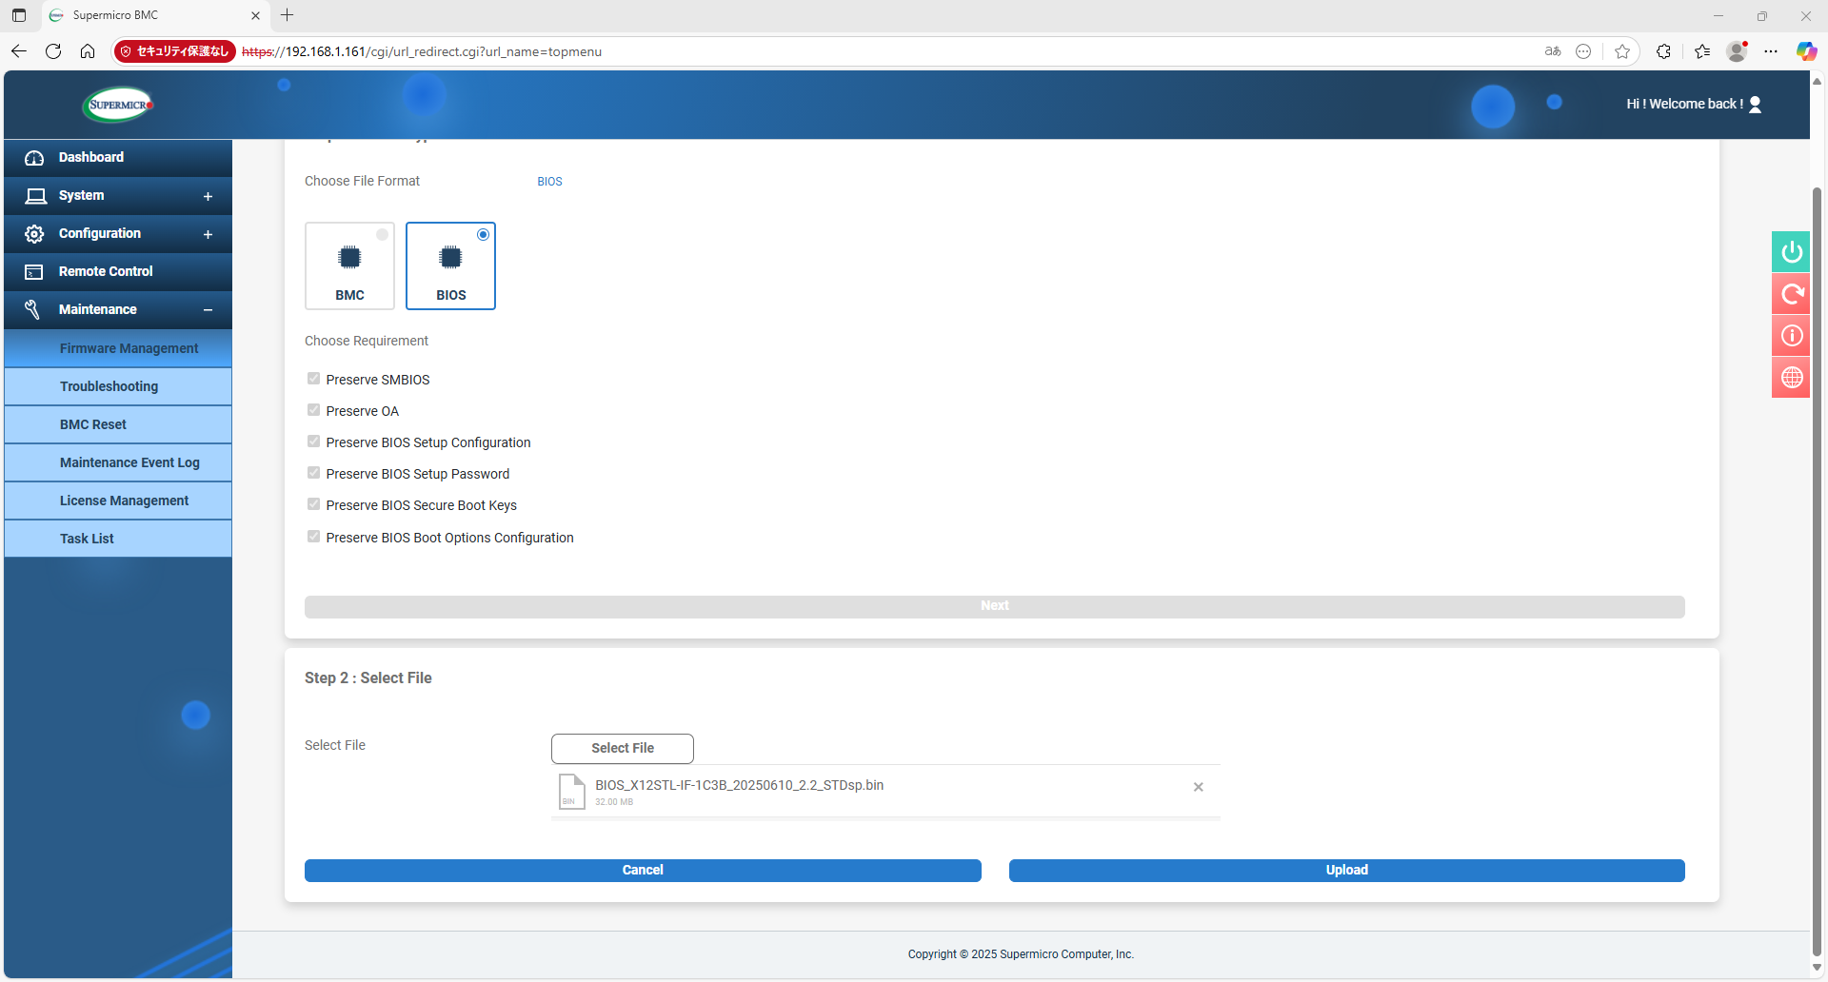Screen dimensions: 1828x982
Task: Open the Troubleshooting menu item
Action: pos(109,386)
